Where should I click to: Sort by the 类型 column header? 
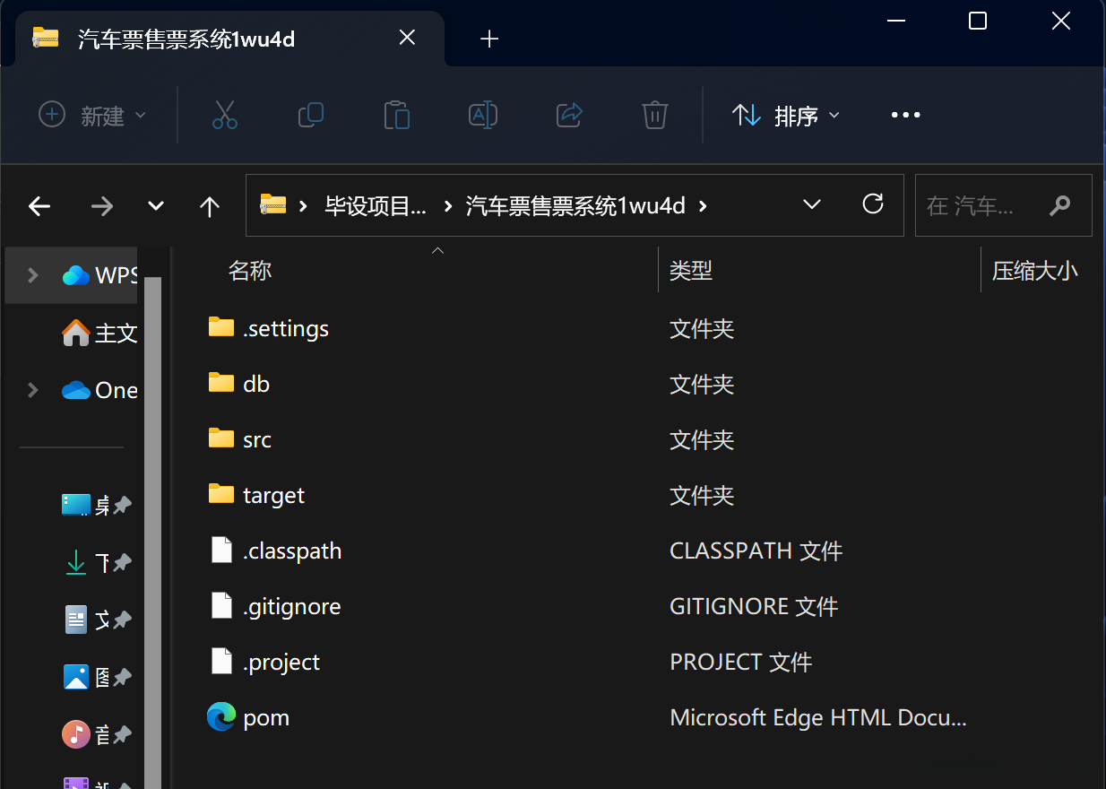(691, 271)
